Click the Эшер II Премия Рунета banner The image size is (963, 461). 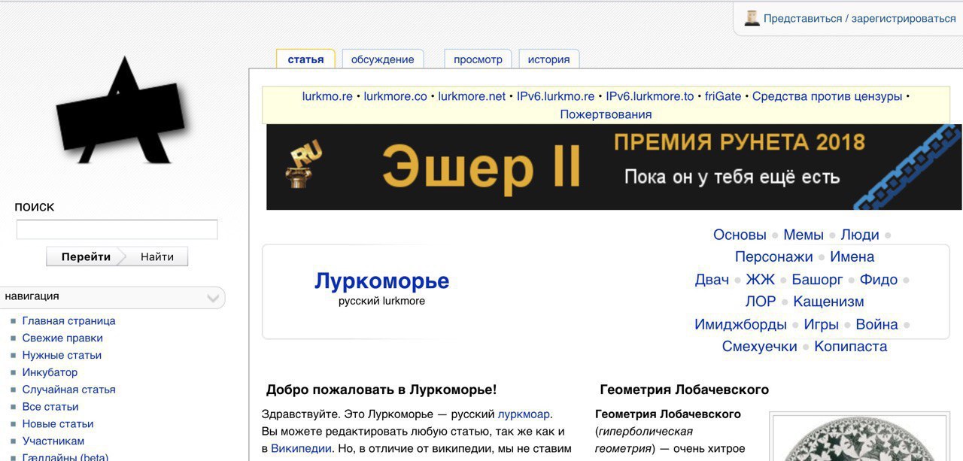(x=614, y=167)
